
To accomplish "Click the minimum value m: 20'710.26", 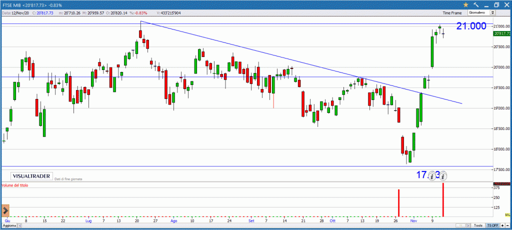I will coord(69,12).
